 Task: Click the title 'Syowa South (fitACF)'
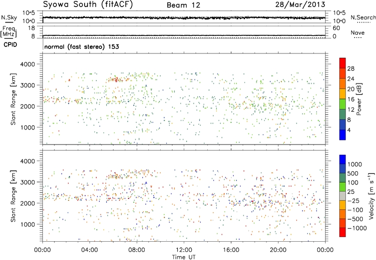pyautogui.click(x=87, y=4)
